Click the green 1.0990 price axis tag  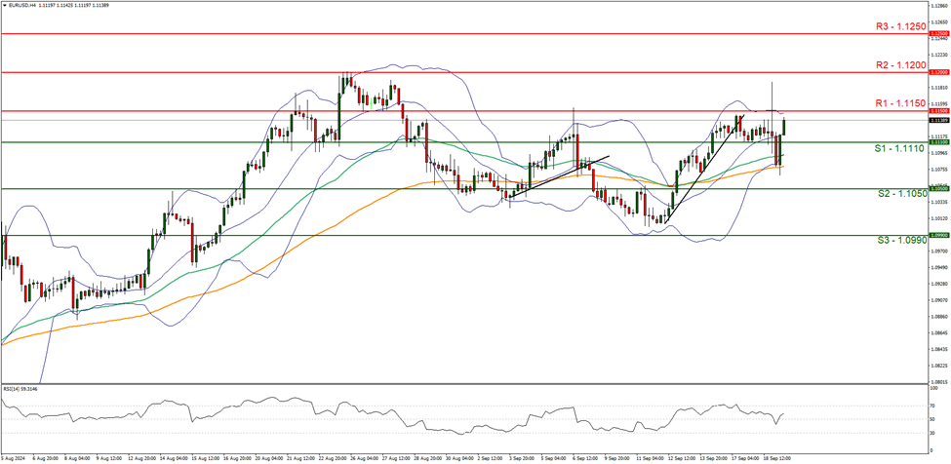(939, 235)
